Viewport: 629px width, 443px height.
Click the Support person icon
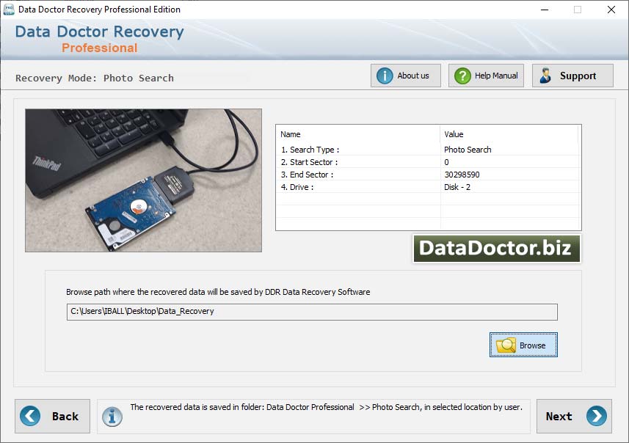click(x=546, y=75)
